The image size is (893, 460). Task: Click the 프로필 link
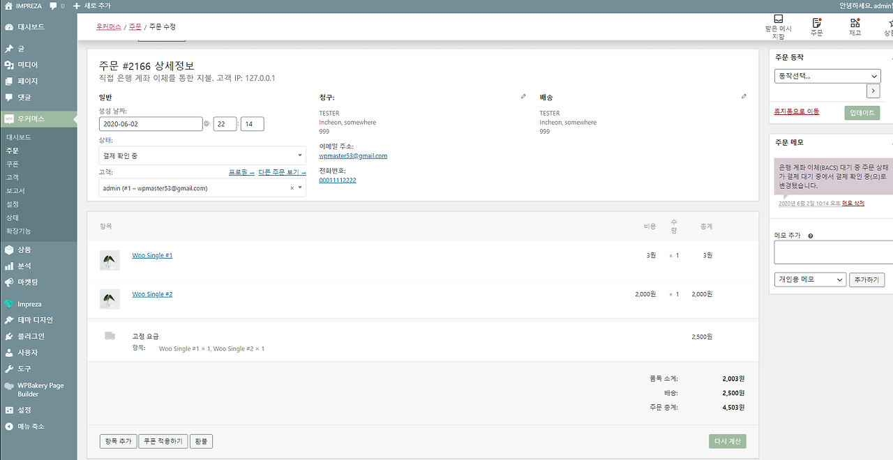241,172
